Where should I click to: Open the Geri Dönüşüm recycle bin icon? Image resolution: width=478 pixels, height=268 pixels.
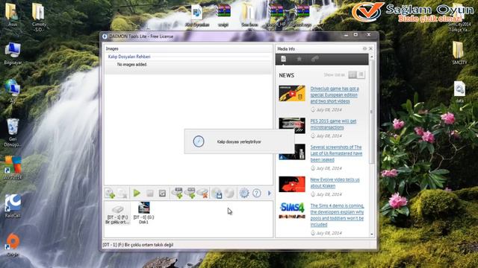pyautogui.click(x=13, y=133)
